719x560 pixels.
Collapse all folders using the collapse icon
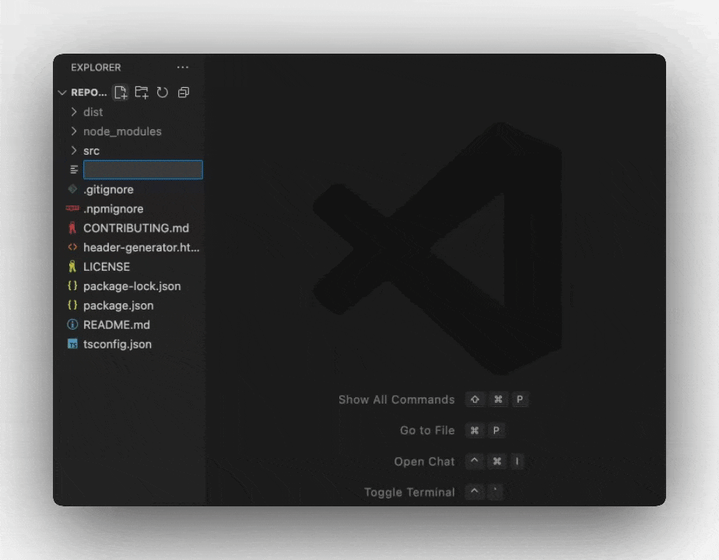tap(183, 92)
